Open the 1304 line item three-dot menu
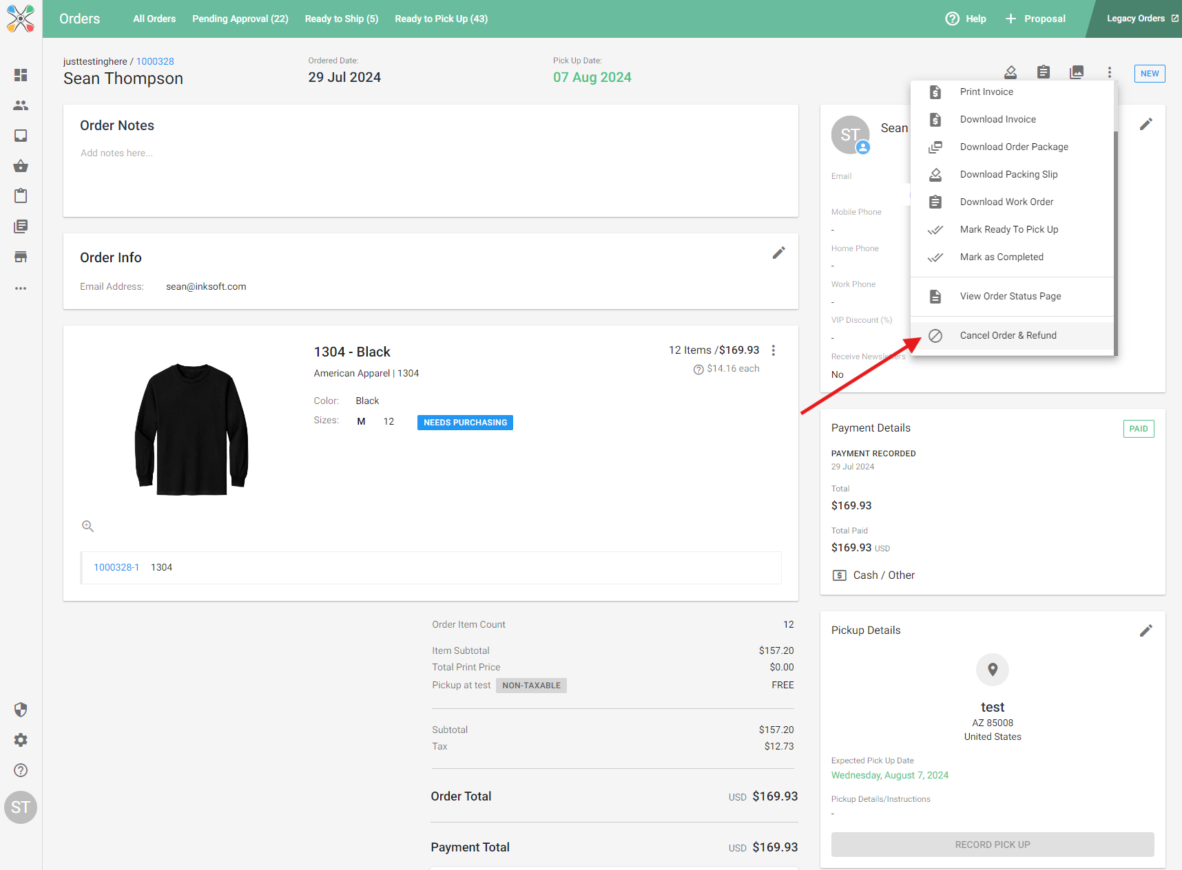The width and height of the screenshot is (1182, 870). (x=774, y=350)
